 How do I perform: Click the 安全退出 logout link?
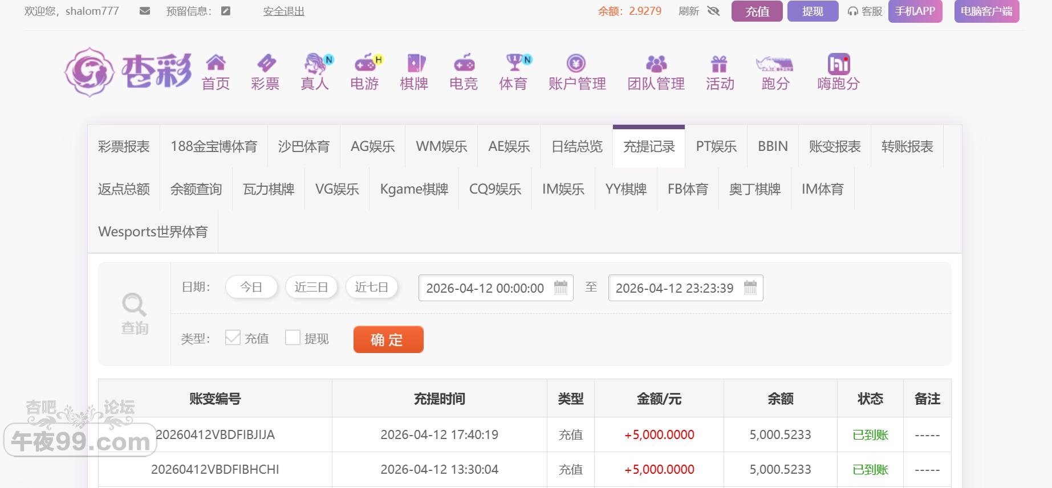click(283, 11)
